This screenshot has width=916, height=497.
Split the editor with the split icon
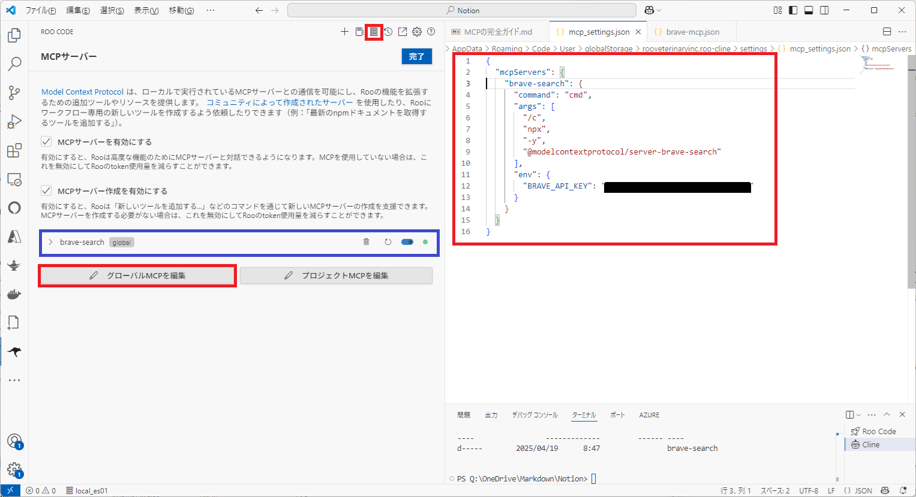(887, 32)
